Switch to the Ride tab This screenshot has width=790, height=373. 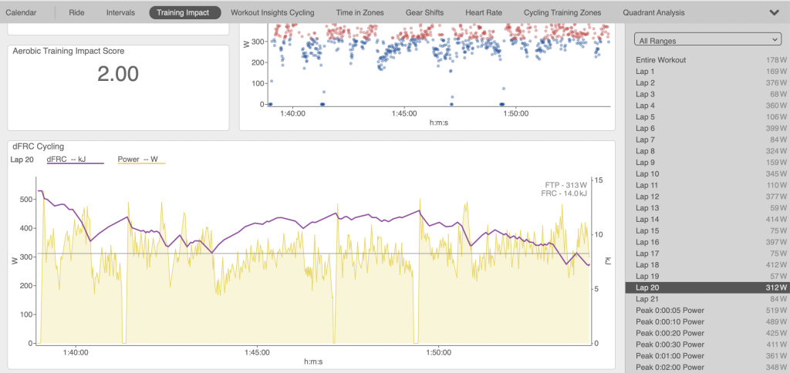[x=76, y=12]
